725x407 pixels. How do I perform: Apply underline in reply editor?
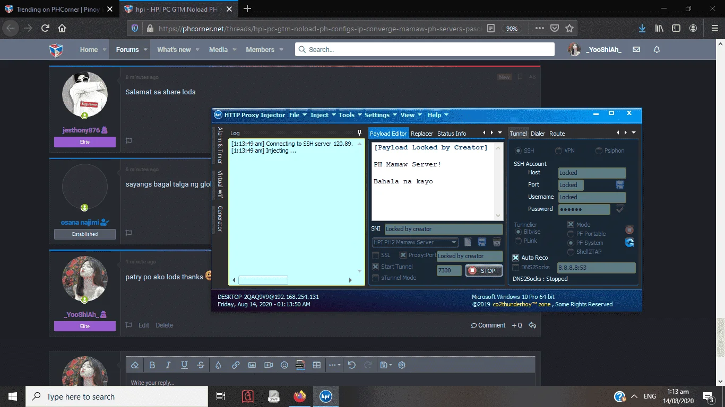pos(184,365)
